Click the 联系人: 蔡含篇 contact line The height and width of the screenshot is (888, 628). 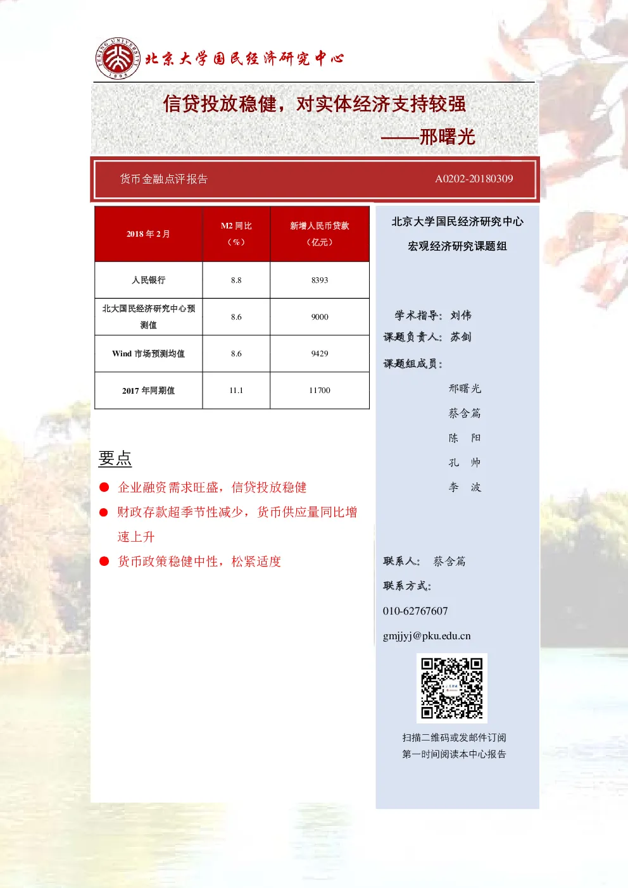(424, 561)
